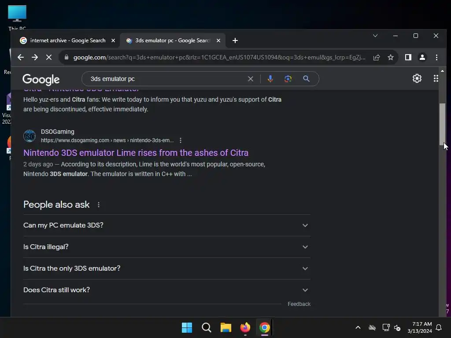Open Google quick settings gear

pyautogui.click(x=417, y=78)
